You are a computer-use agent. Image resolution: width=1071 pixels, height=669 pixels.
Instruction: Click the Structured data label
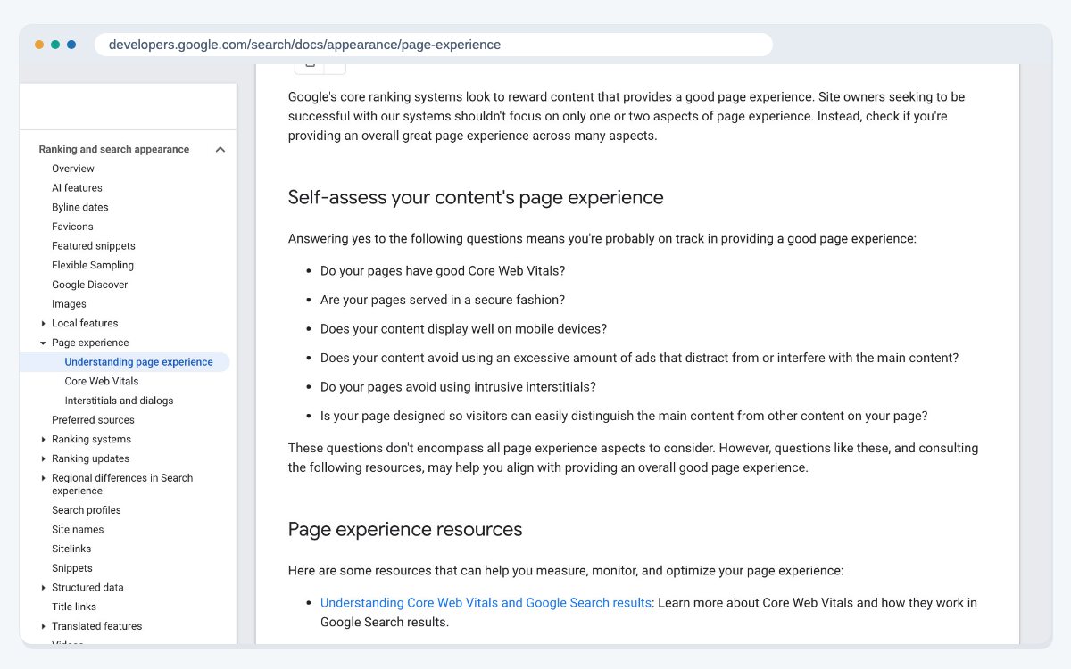tap(87, 588)
